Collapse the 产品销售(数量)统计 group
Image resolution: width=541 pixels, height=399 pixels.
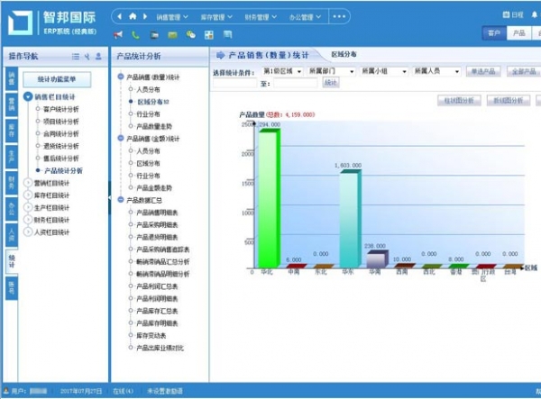coord(121,77)
